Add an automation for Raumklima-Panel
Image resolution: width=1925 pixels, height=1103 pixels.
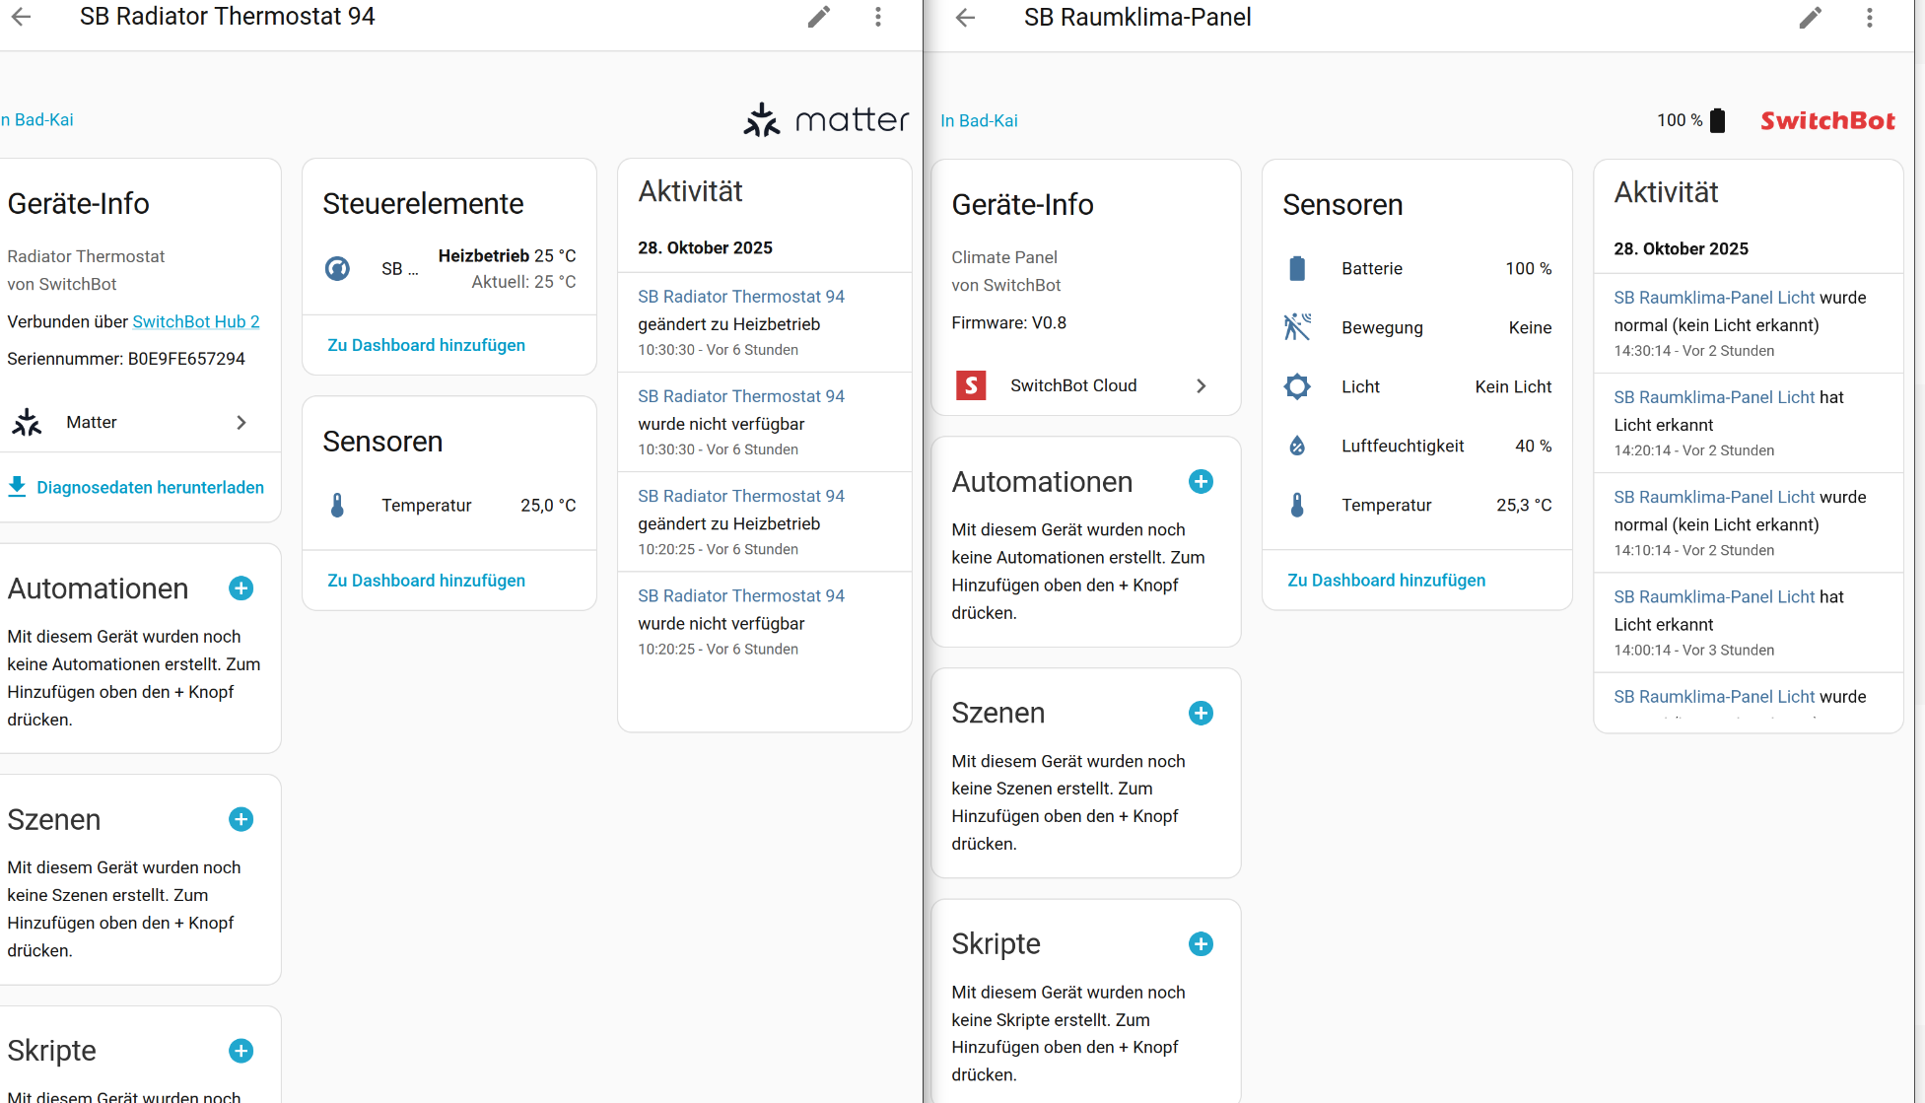coord(1201,482)
